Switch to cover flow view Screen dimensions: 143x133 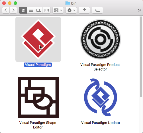(46, 10)
